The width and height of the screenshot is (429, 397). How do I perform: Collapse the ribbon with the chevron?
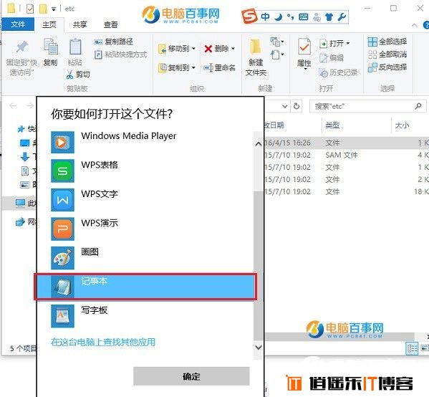(x=415, y=25)
